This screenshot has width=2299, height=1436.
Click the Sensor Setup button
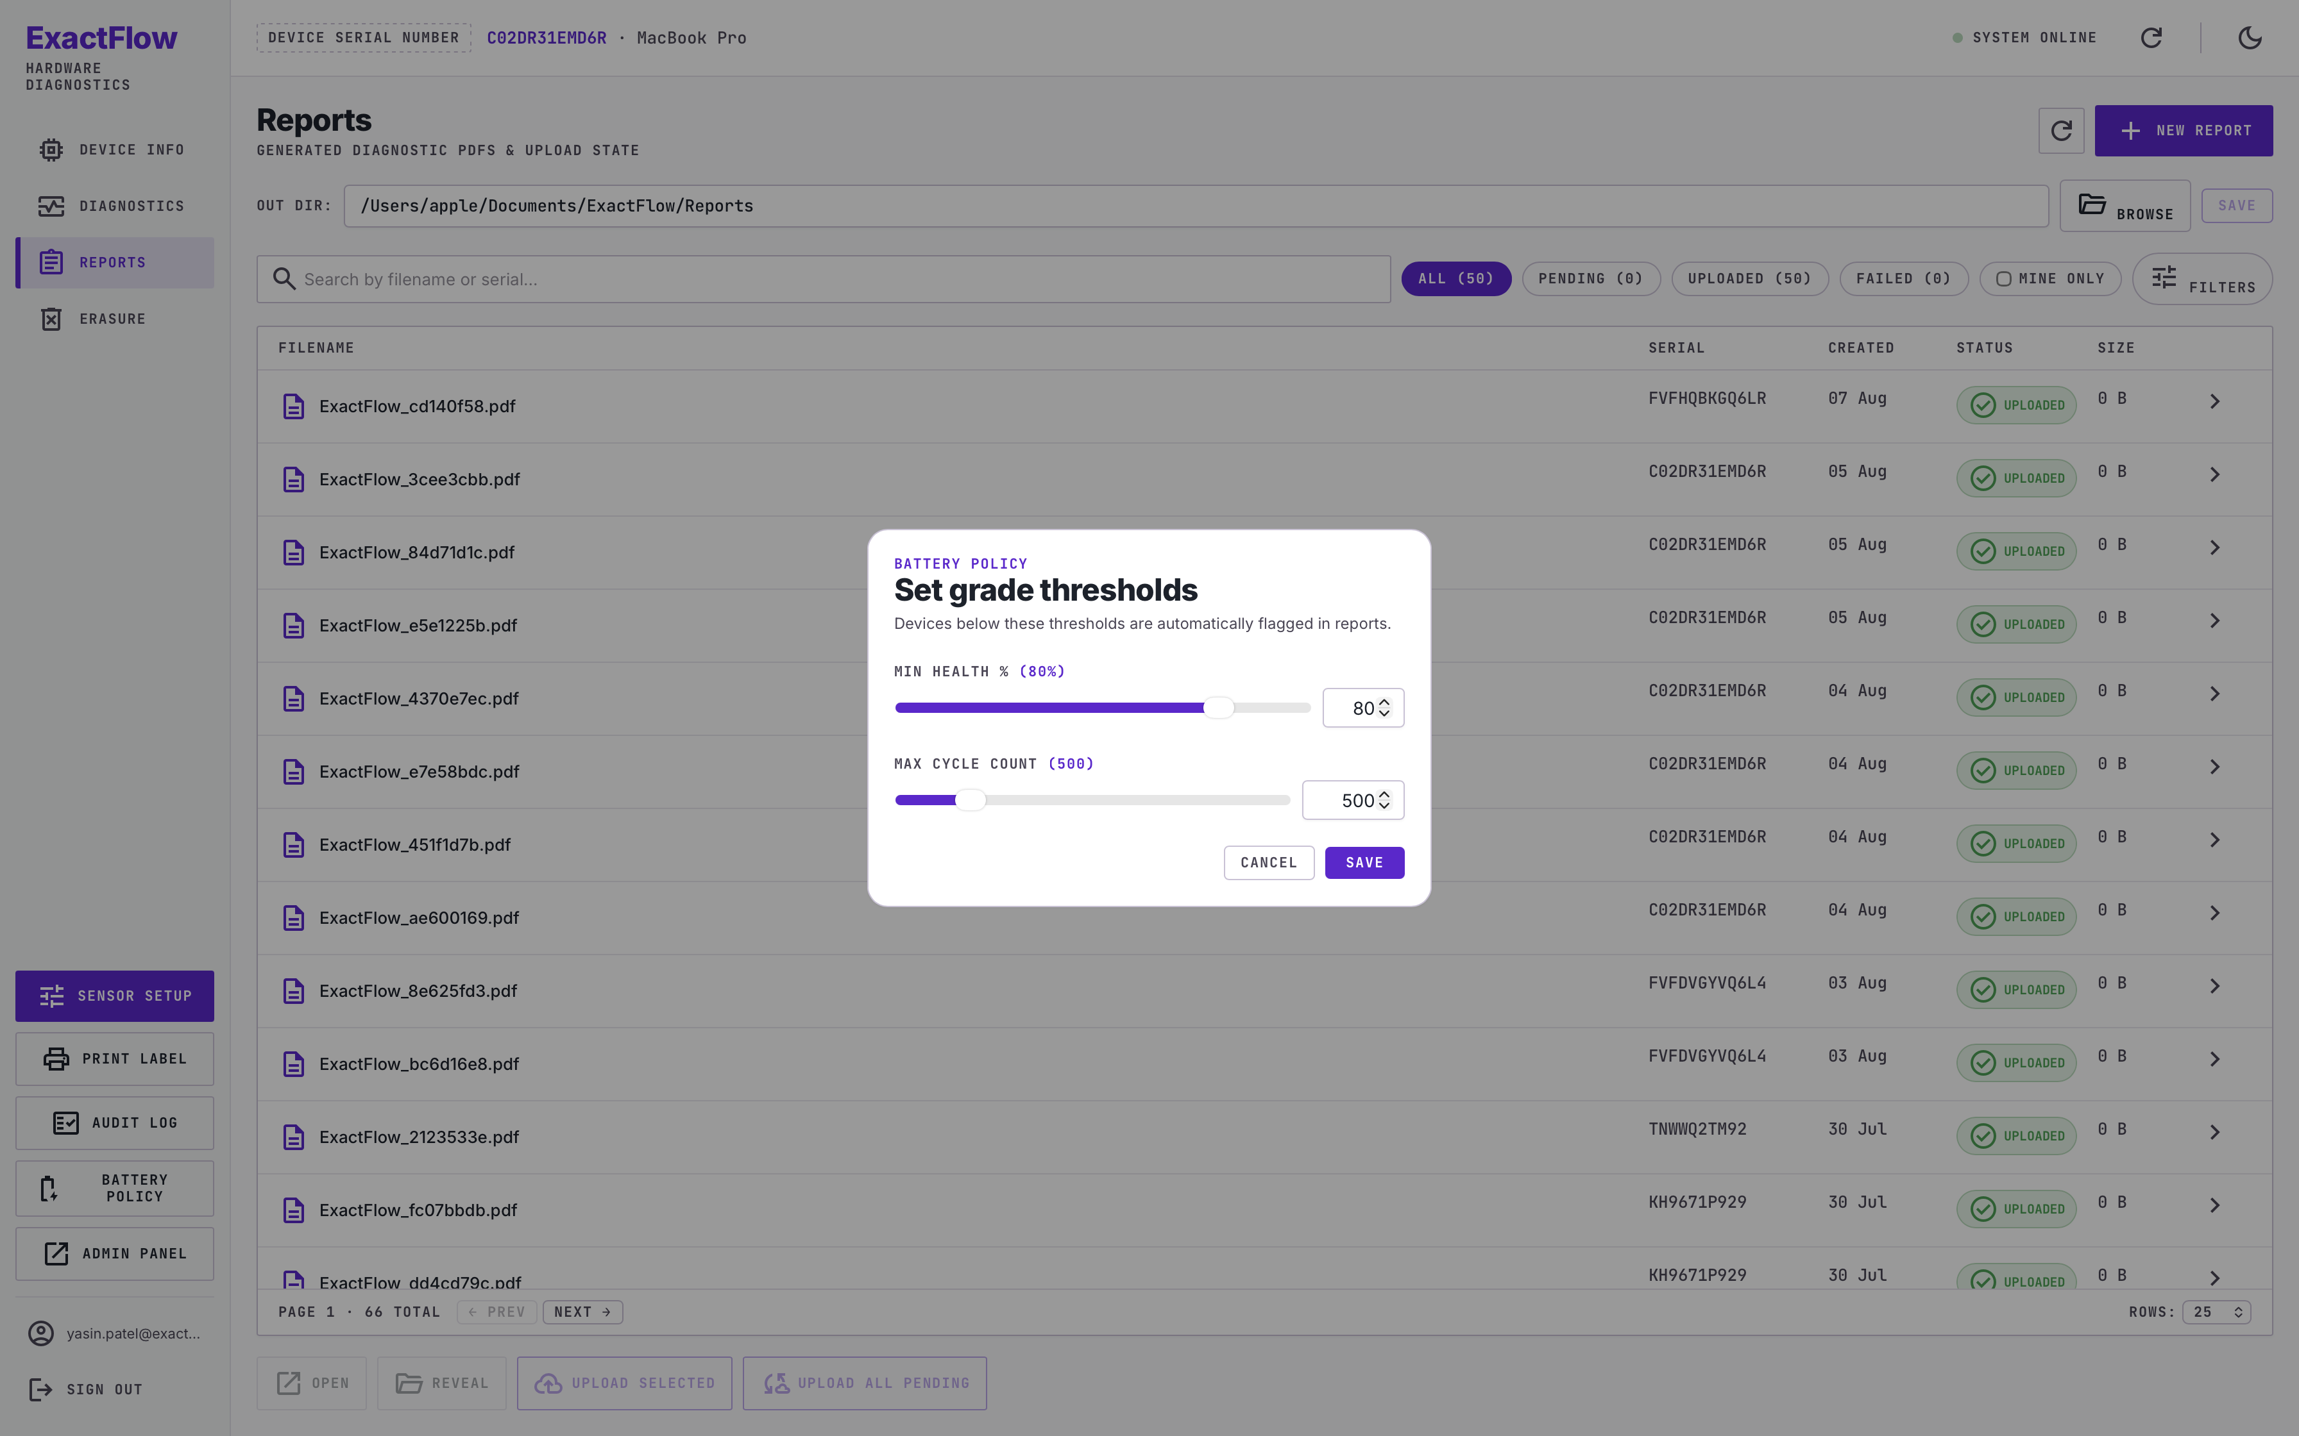pyautogui.click(x=114, y=996)
